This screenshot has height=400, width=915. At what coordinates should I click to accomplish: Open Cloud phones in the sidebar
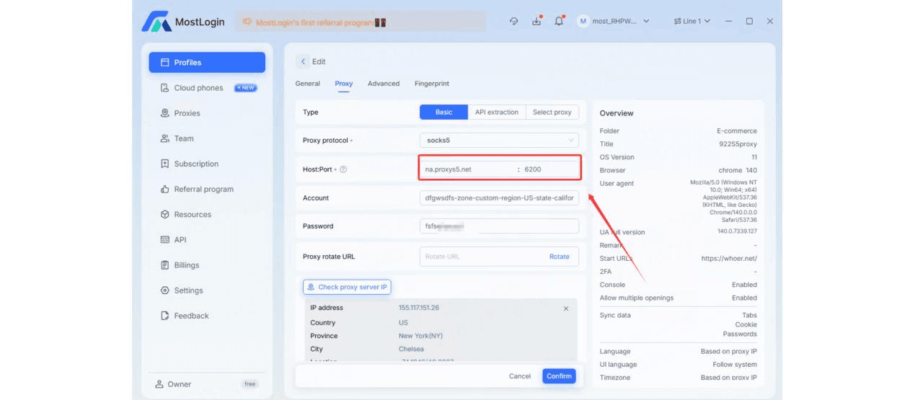(198, 88)
